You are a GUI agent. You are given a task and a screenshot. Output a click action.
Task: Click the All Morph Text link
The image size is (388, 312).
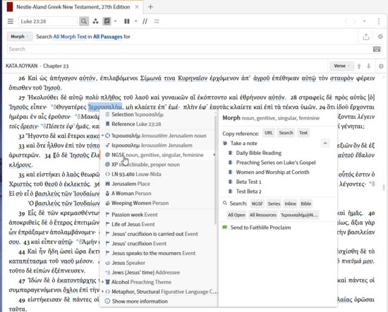[70, 37]
